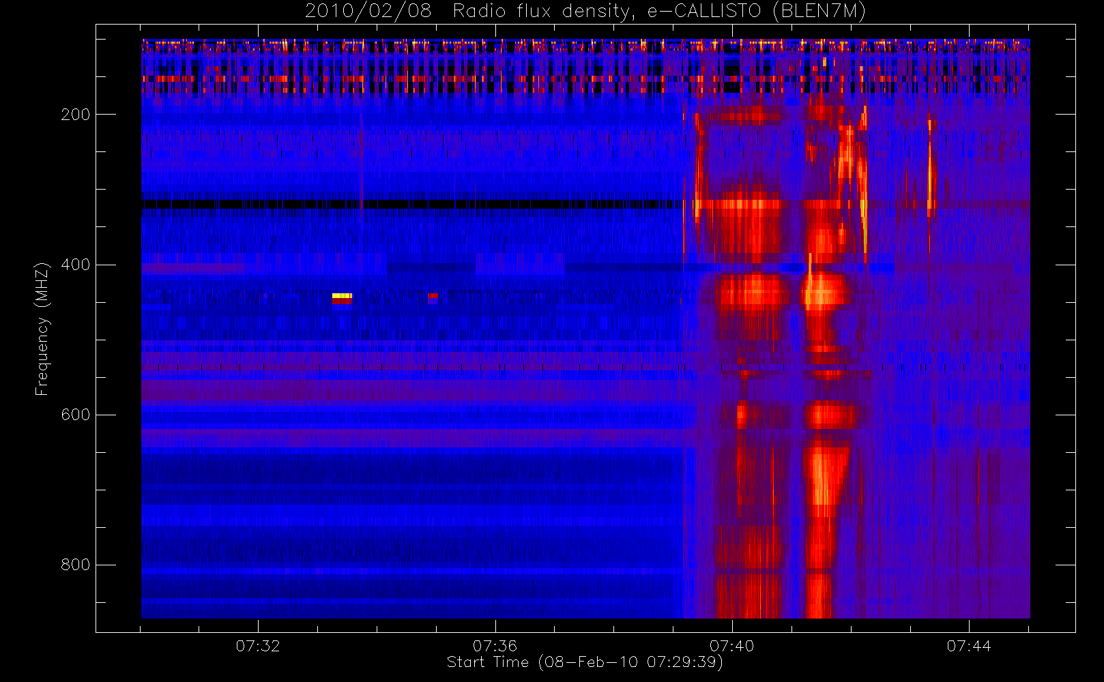Click the 400 frequency tick label

click(76, 265)
